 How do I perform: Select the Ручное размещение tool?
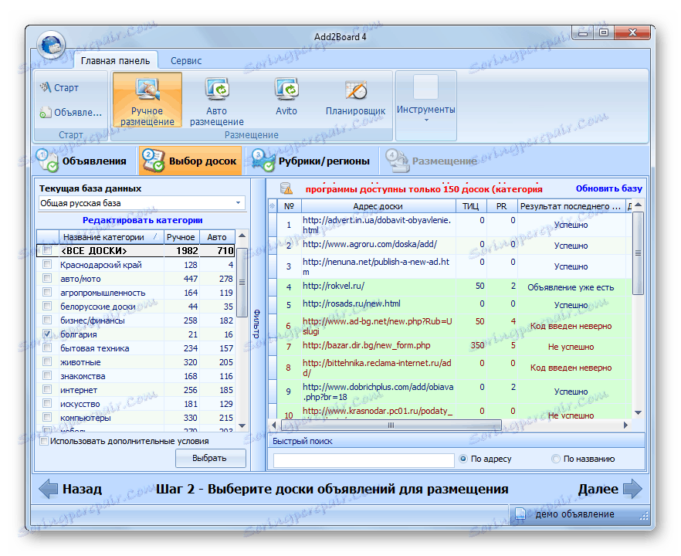[147, 100]
